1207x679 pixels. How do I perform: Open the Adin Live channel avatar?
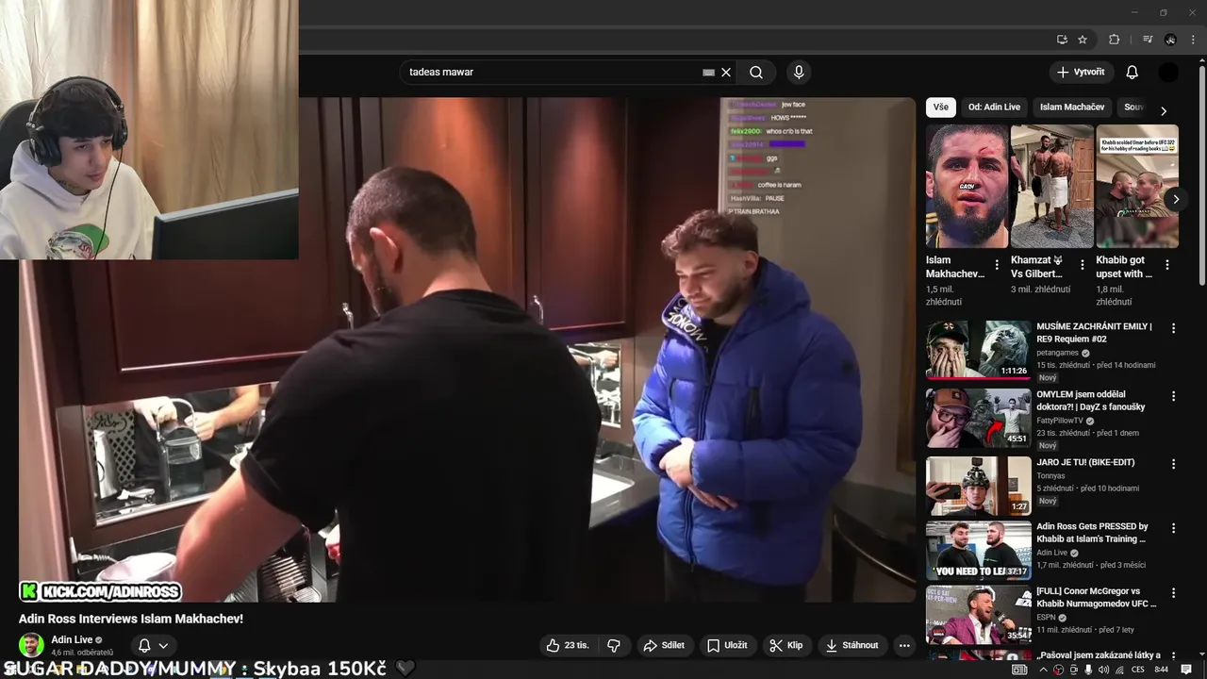click(x=31, y=645)
